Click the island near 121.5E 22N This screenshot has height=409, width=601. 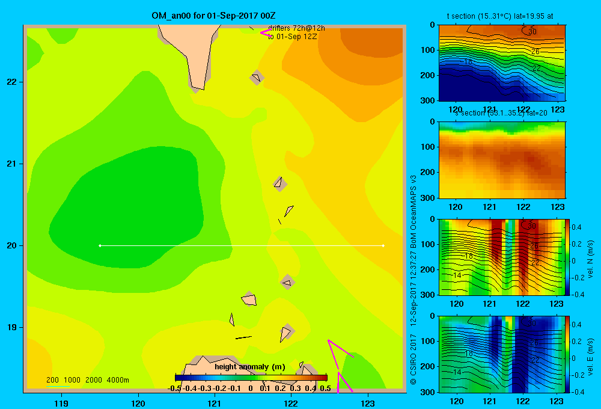coord(257,78)
